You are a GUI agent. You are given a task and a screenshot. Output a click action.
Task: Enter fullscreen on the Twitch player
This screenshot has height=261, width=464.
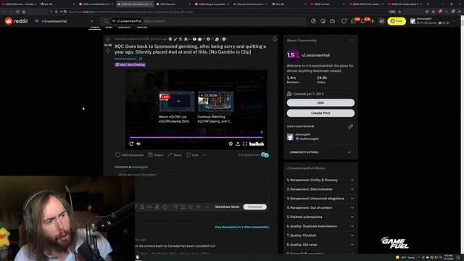click(245, 144)
